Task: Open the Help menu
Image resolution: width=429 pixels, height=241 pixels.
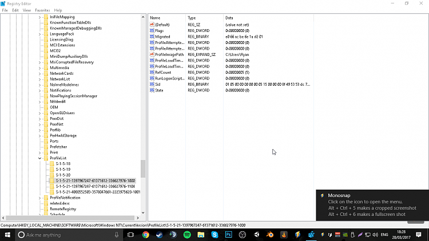Action: tap(58, 10)
